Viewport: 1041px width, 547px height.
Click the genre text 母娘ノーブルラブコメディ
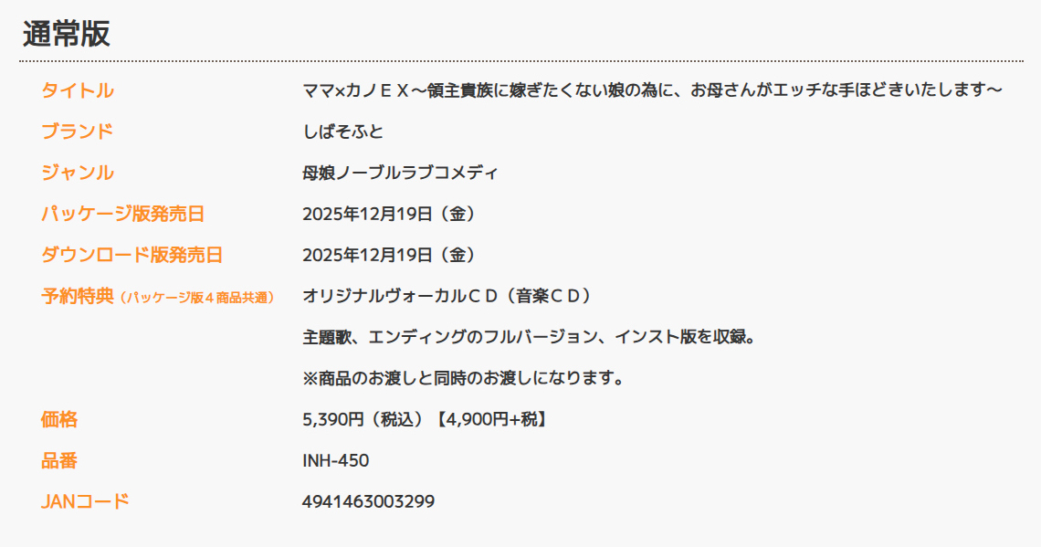[400, 173]
